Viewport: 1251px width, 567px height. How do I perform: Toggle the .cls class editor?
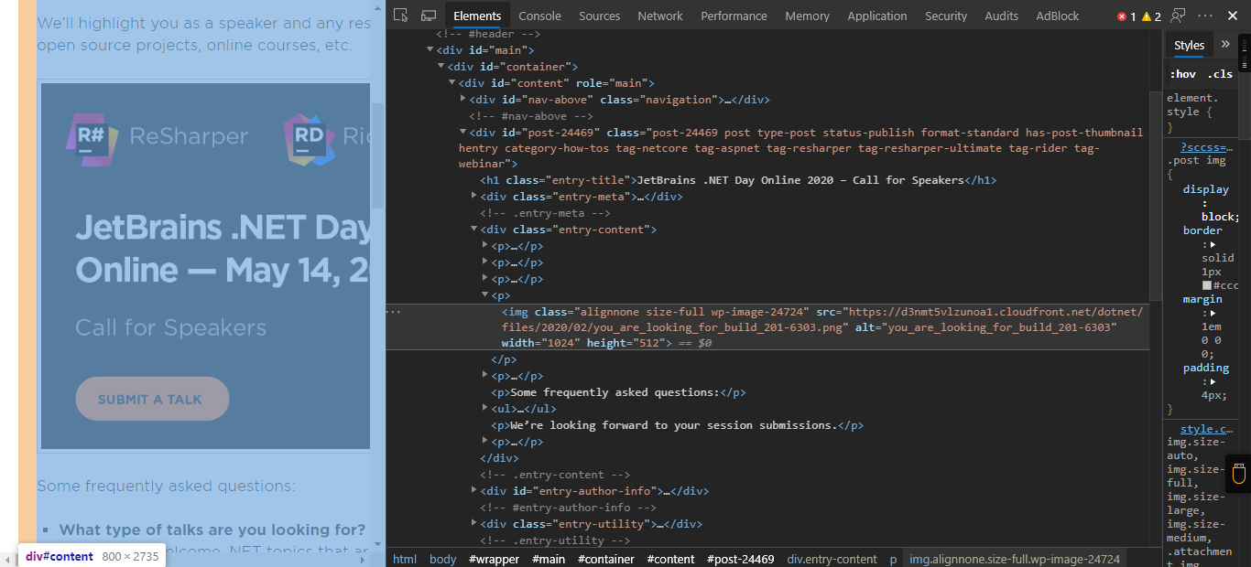[x=1219, y=74]
